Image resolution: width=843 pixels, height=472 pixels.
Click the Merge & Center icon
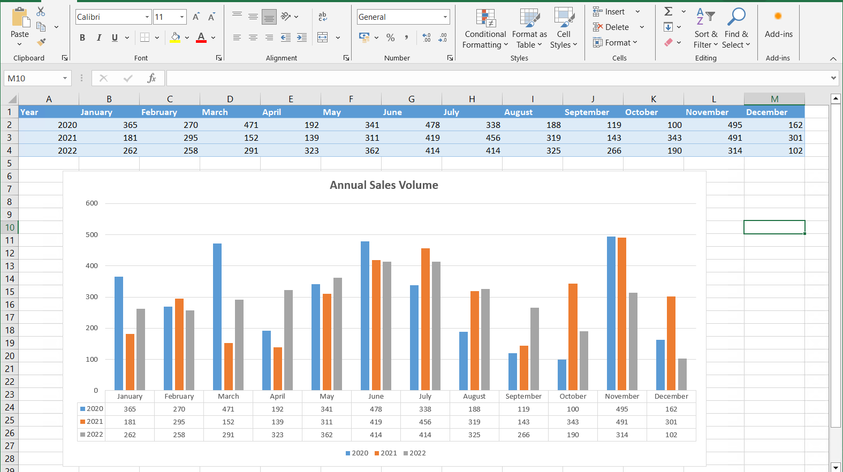(323, 37)
